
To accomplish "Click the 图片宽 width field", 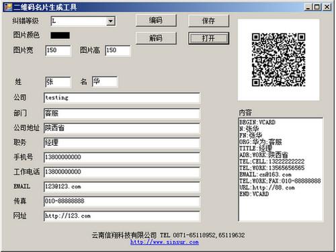I will (58, 50).
